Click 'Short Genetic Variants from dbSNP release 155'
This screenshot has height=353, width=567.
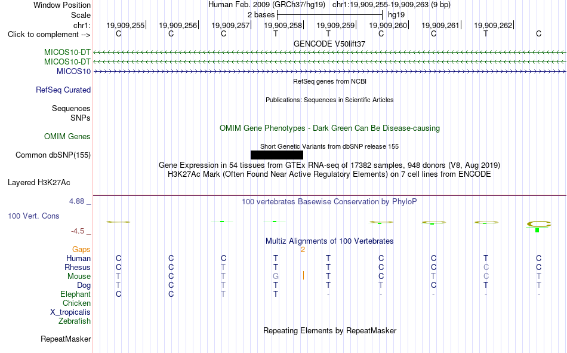pos(329,146)
